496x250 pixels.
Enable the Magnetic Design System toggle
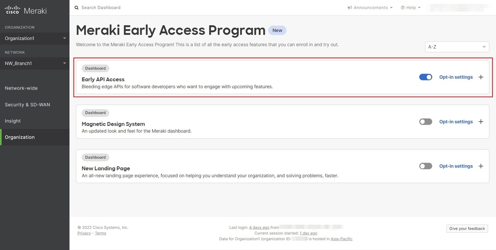point(425,121)
